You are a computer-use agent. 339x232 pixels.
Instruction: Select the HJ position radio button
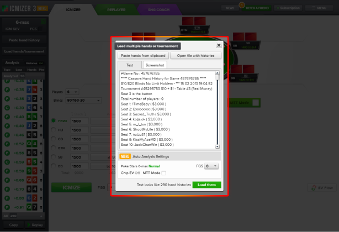tap(54, 130)
